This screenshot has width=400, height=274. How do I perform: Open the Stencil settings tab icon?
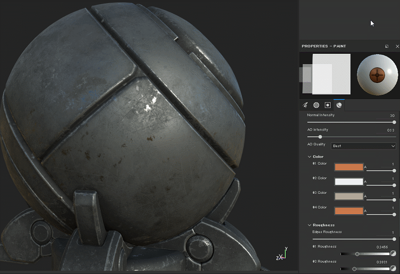(x=328, y=105)
